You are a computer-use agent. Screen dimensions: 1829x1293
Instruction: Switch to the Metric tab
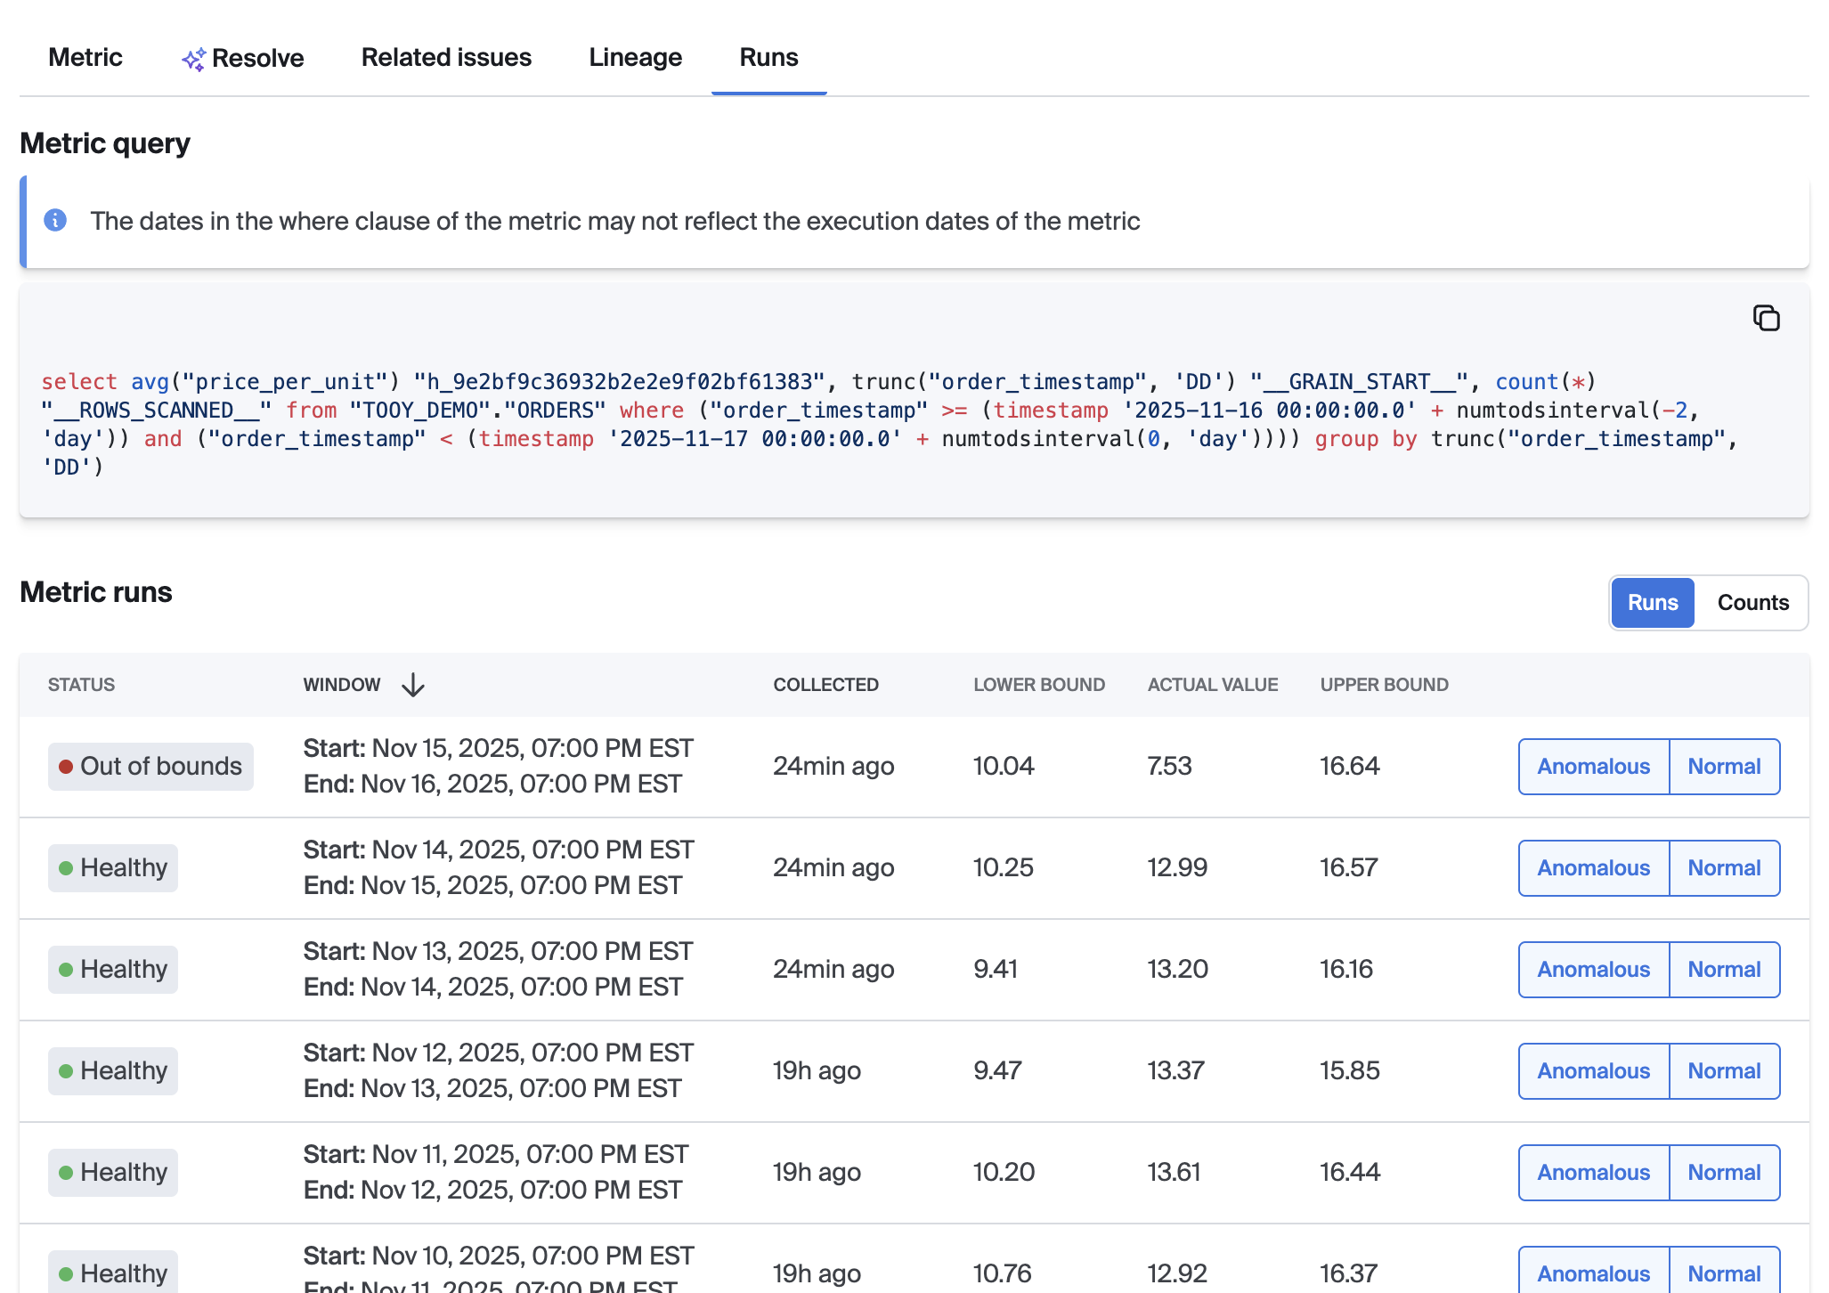point(85,57)
